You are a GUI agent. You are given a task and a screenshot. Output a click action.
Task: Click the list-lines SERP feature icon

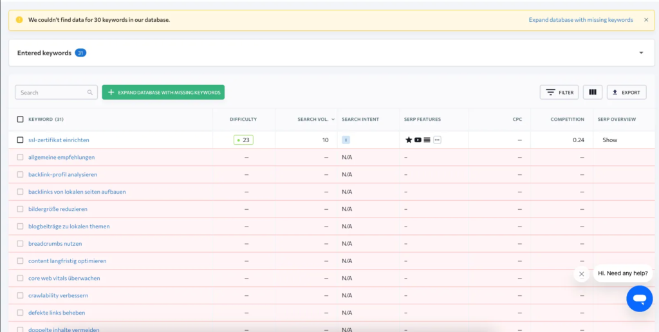427,140
